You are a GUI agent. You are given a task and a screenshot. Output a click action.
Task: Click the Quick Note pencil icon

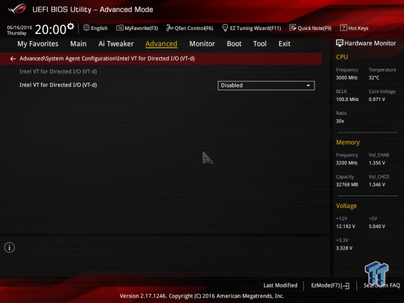point(293,27)
